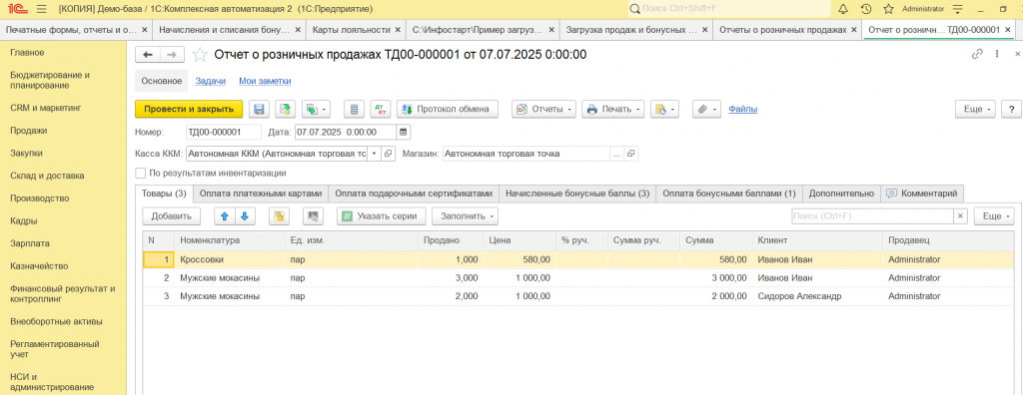
Task: Click the help question mark button
Action: [1011, 109]
